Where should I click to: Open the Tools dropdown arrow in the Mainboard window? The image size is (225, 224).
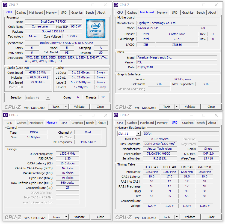[x=177, y=107]
